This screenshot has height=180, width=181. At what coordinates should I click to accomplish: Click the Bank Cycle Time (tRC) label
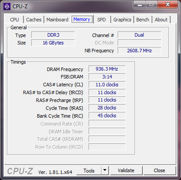(x=60, y=116)
